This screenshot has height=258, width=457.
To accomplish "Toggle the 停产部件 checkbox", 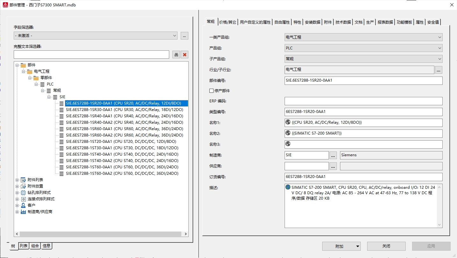I will pyautogui.click(x=211, y=91).
